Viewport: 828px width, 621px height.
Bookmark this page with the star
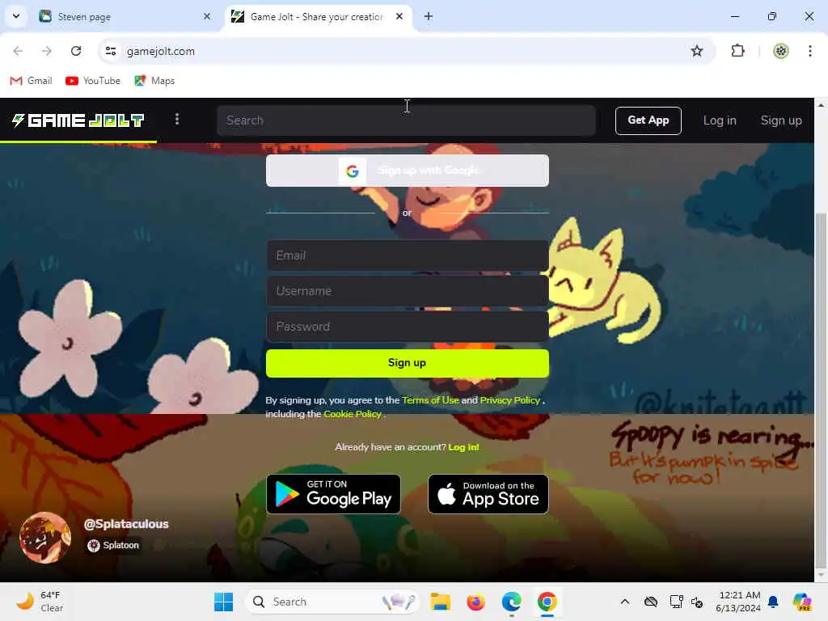(x=696, y=51)
